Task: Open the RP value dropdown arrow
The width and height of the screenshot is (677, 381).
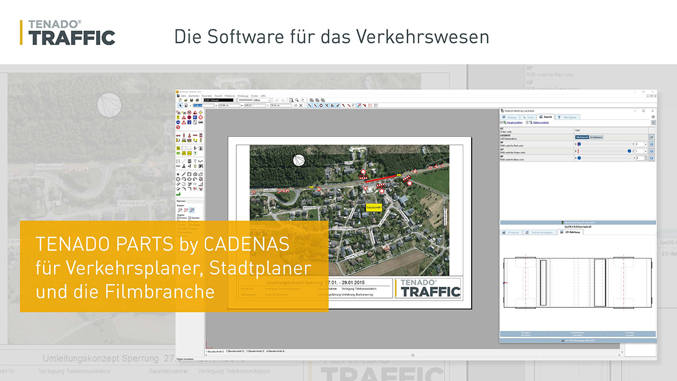Action: point(645,144)
